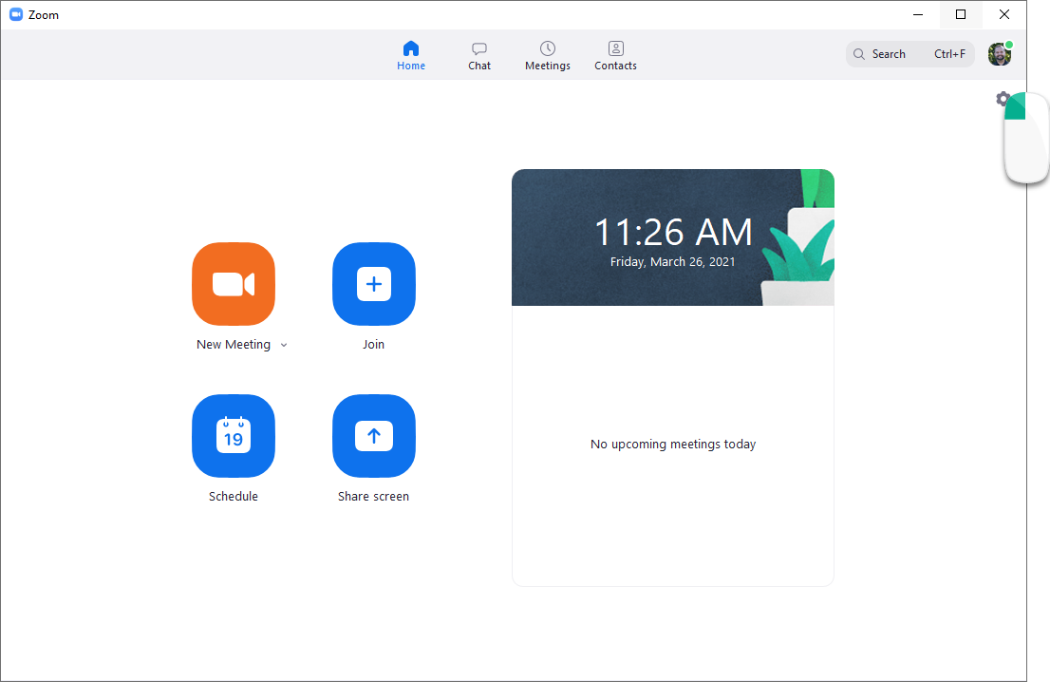The width and height of the screenshot is (1050, 682).
Task: Open the New Meeting dropdown chevron
Action: [283, 345]
